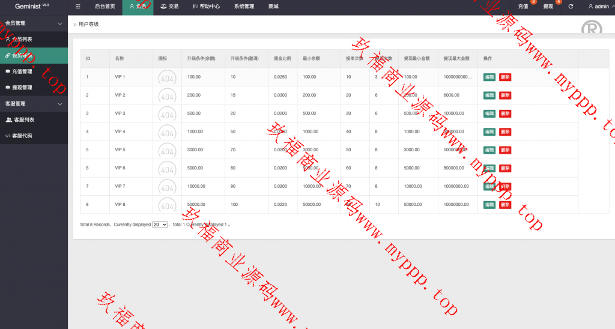
Task: Click the 编辑 button for VIP 2
Action: pyautogui.click(x=489, y=95)
